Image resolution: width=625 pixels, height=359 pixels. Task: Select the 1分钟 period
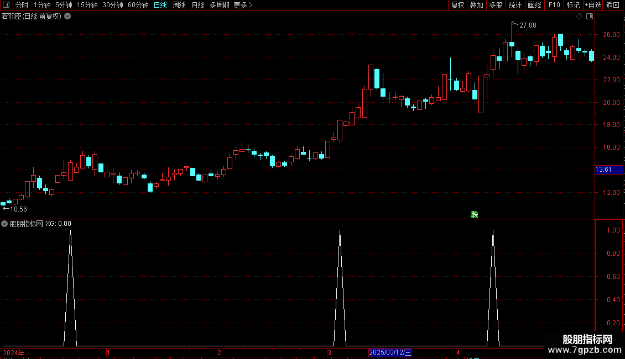(42, 5)
